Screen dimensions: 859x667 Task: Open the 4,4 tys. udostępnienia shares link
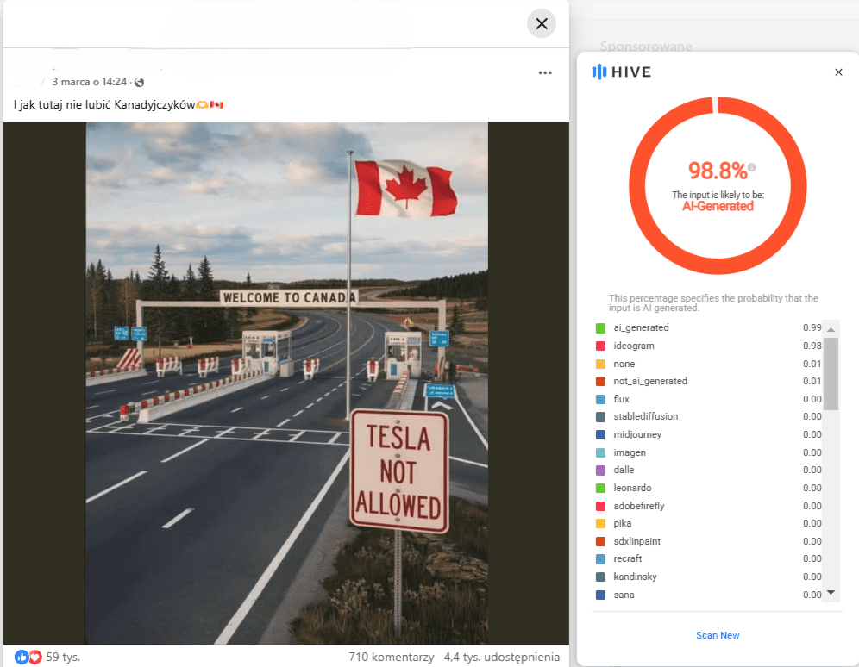(x=502, y=657)
